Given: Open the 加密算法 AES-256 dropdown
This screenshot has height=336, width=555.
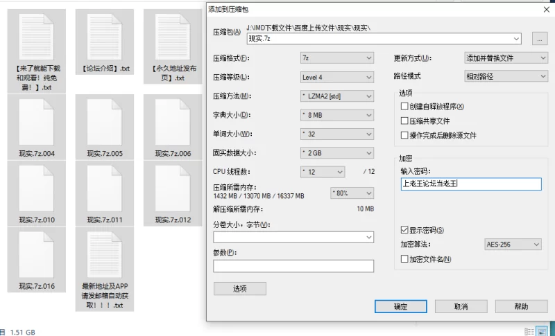Looking at the screenshot, I should 512,245.
